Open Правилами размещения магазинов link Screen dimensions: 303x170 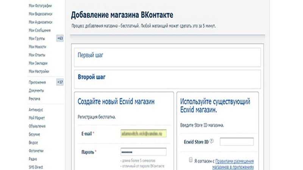click(233, 164)
